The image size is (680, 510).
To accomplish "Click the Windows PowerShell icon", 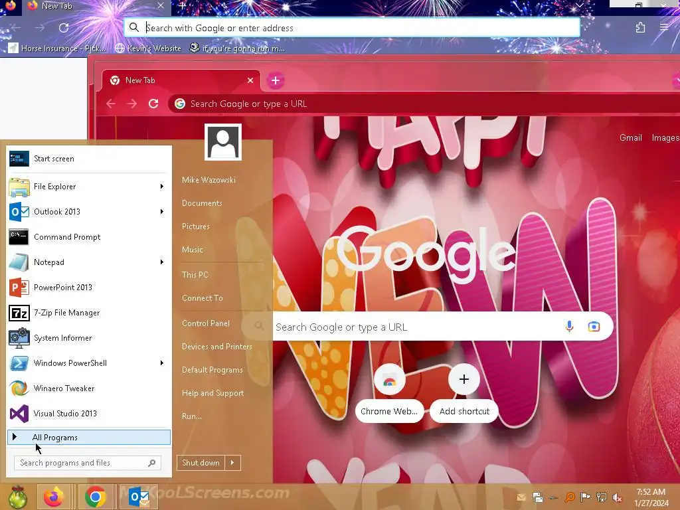I will tap(19, 363).
